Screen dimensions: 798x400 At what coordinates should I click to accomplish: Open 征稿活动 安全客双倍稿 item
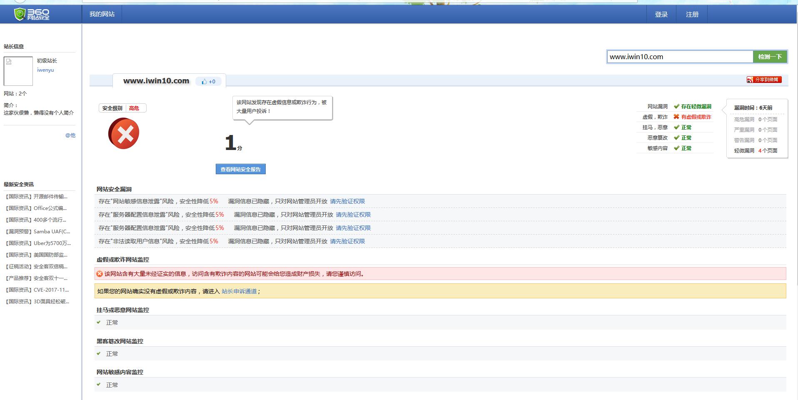(x=36, y=267)
